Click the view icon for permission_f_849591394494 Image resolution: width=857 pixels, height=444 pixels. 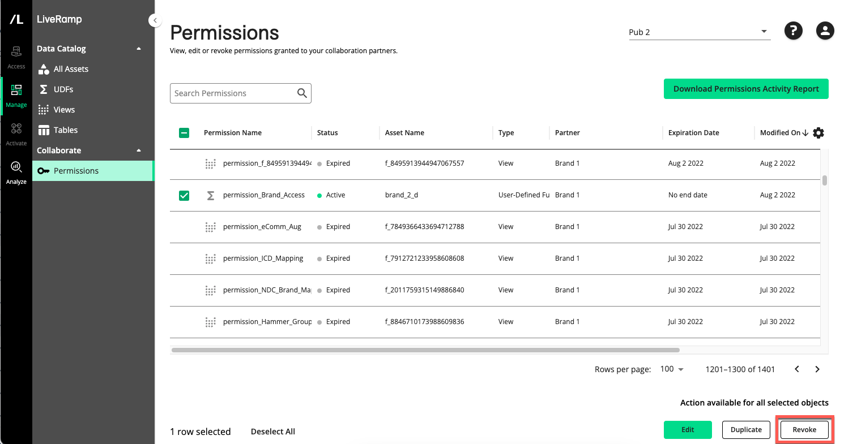pyautogui.click(x=210, y=163)
